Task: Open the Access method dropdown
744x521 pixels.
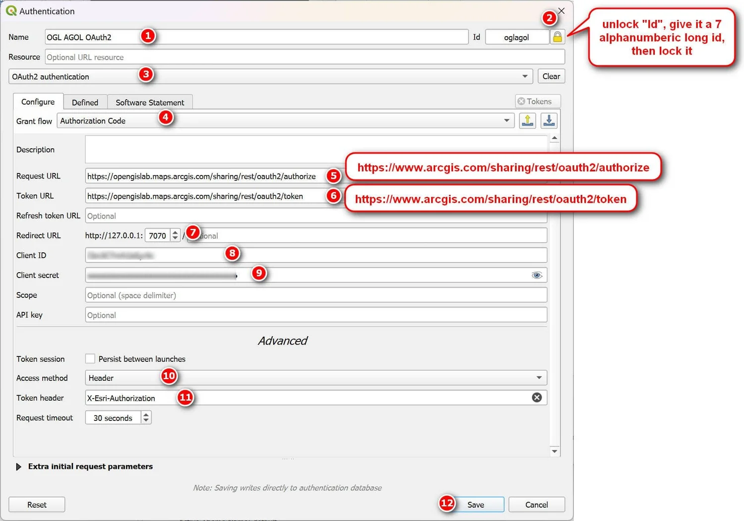Action: (x=539, y=378)
